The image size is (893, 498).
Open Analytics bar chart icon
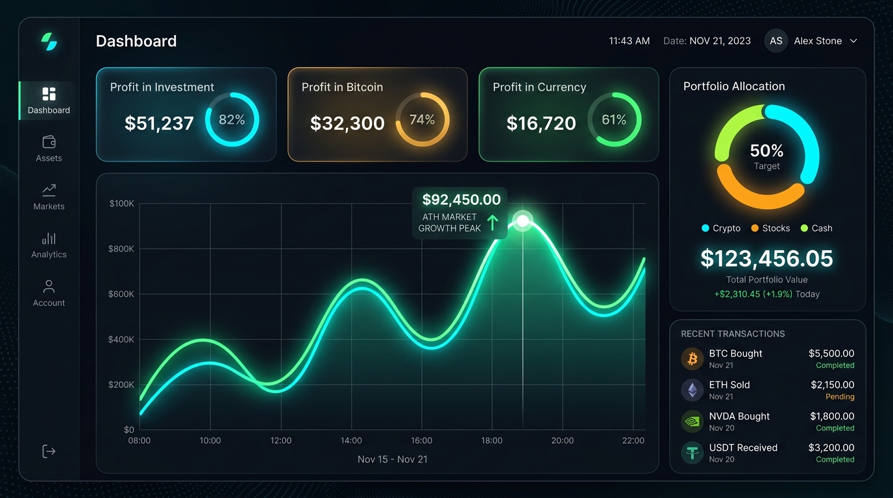pyautogui.click(x=49, y=238)
